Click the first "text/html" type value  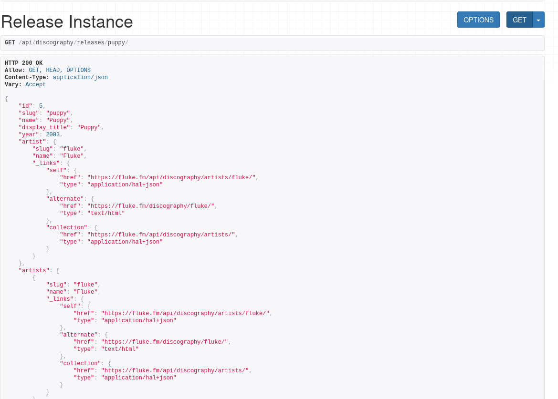pyautogui.click(x=106, y=213)
